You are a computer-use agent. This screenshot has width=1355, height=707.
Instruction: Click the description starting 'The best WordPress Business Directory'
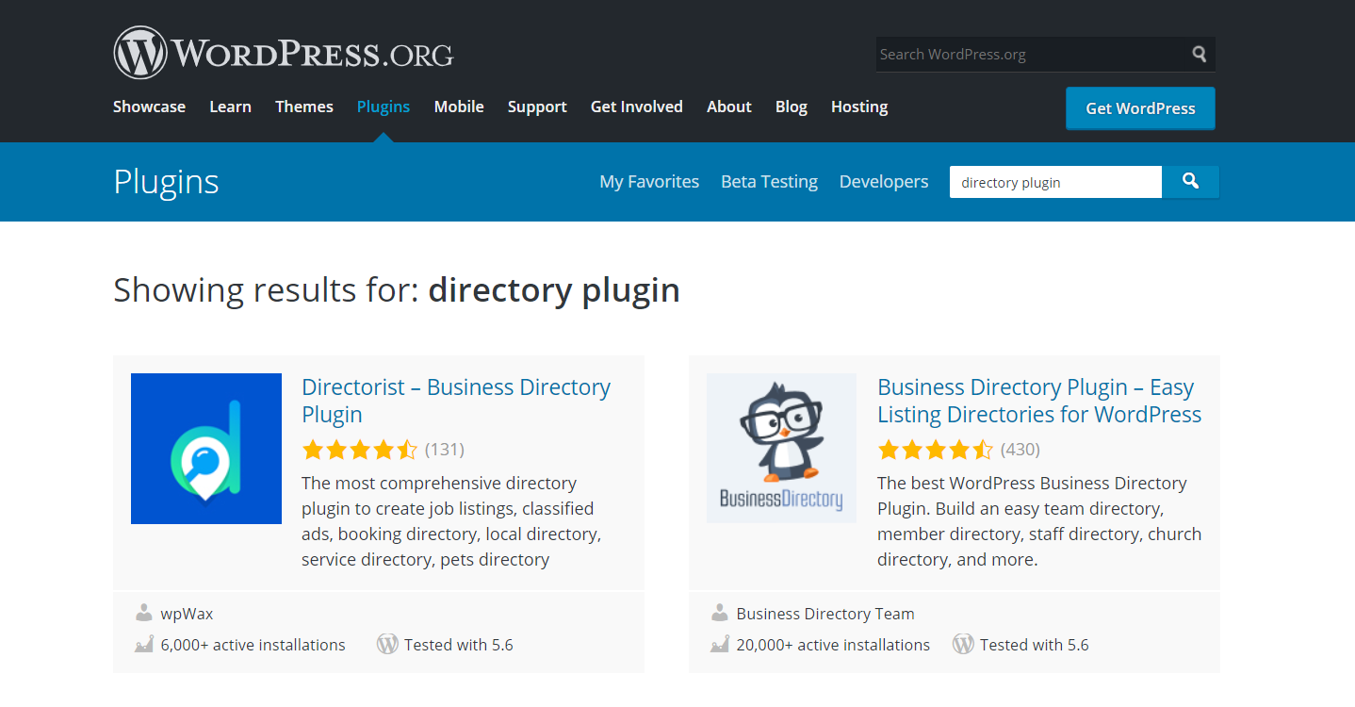pos(1039,521)
